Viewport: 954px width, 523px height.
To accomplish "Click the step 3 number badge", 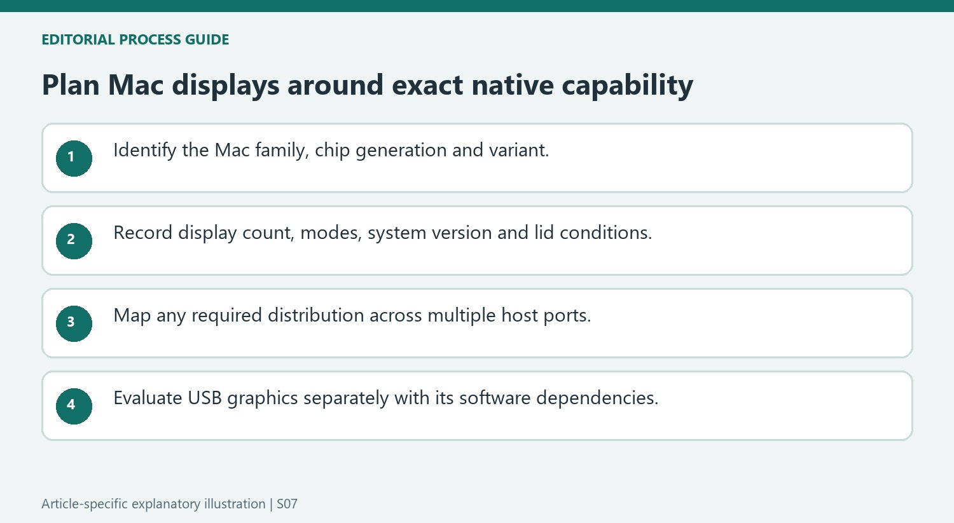I will tap(74, 323).
